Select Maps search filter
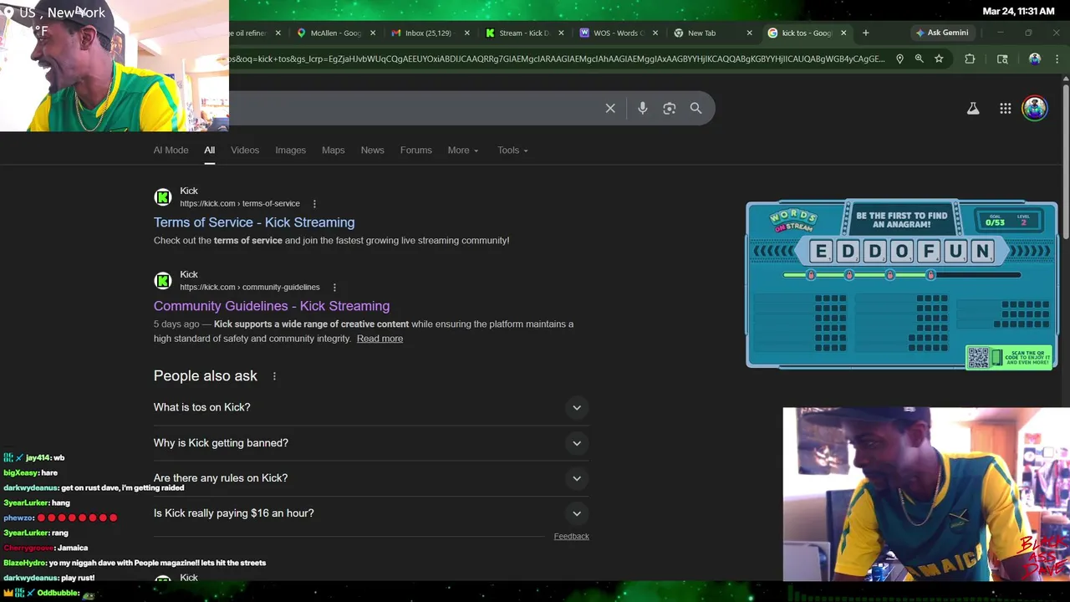This screenshot has height=602, width=1070. (x=333, y=150)
